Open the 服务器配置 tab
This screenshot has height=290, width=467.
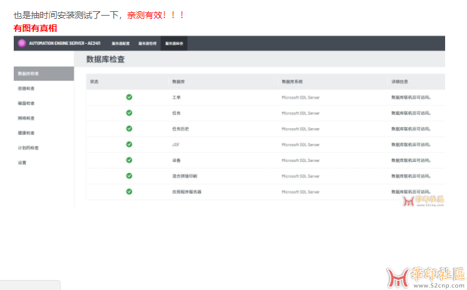[x=121, y=44]
